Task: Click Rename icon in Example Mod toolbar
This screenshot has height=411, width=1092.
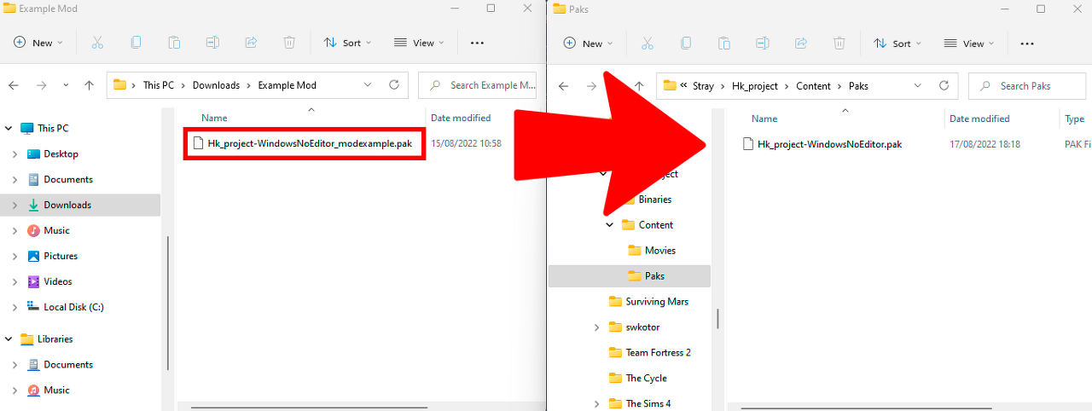Action: [x=212, y=43]
